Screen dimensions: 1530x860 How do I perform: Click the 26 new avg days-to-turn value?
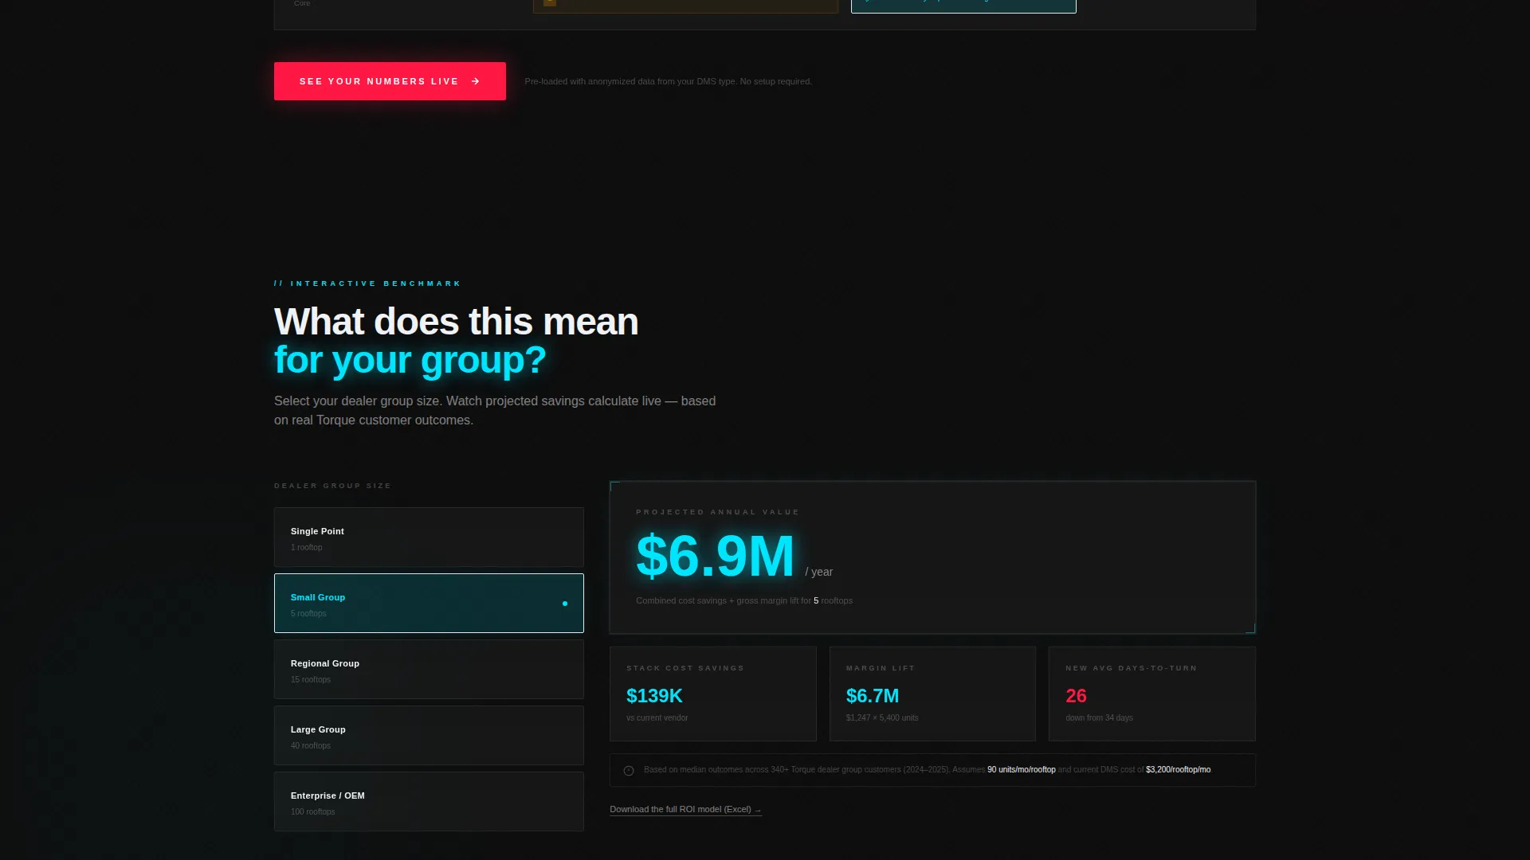1076,696
